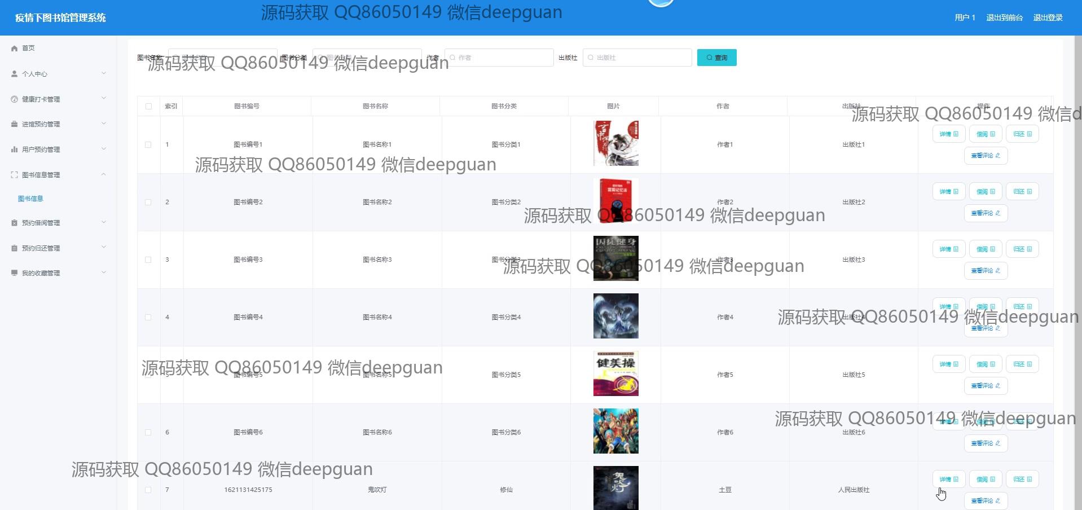The image size is (1082, 510).
Task: Click the briefcase icon for 进馆预约管理
Action: pyautogui.click(x=14, y=124)
